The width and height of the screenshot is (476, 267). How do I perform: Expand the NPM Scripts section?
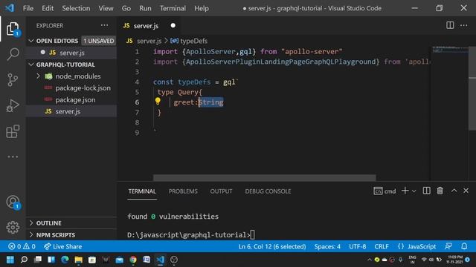pos(71,235)
